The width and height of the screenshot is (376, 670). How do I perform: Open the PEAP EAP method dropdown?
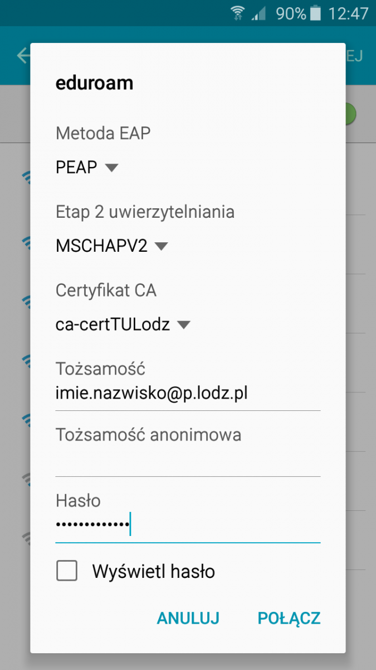(87, 167)
